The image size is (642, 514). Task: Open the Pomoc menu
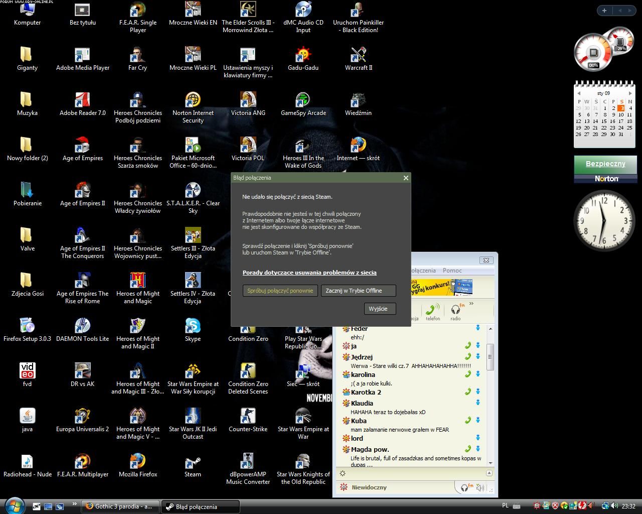click(452, 271)
